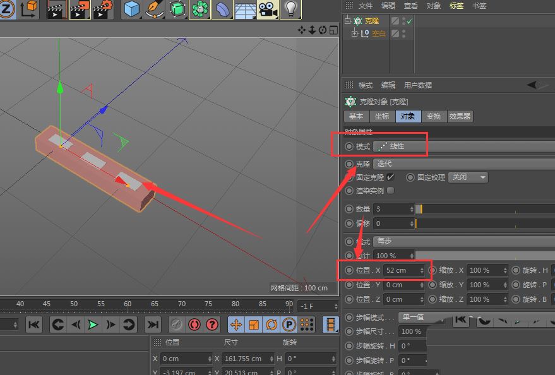This screenshot has width=555, height=375.
Task: Toggle point level animation dots icon
Action: [x=307, y=324]
